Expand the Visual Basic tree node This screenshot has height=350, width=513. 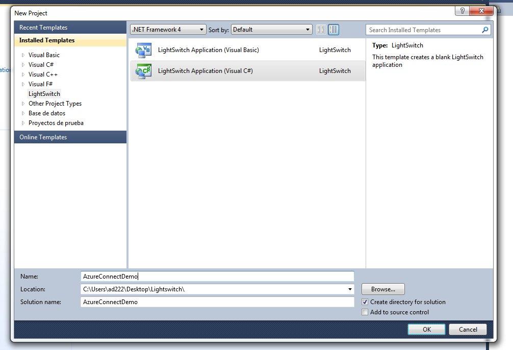point(23,55)
